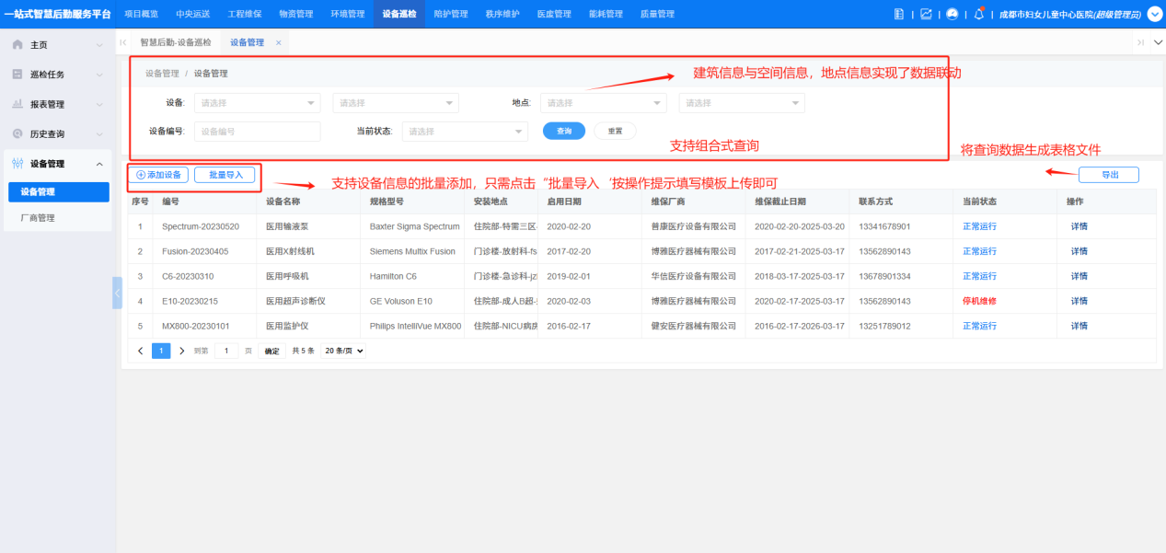Open the document list icon in top bar
Image resolution: width=1166 pixels, height=553 pixels.
coord(899,14)
